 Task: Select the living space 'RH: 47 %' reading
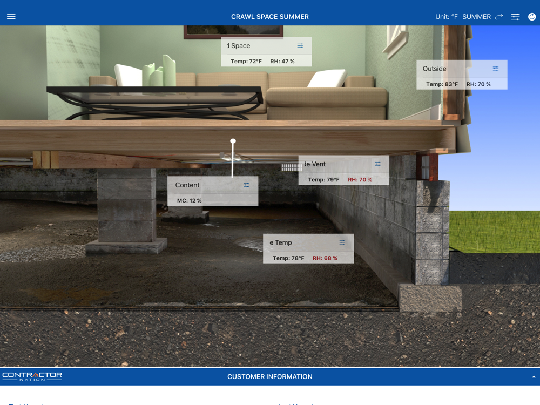point(282,62)
